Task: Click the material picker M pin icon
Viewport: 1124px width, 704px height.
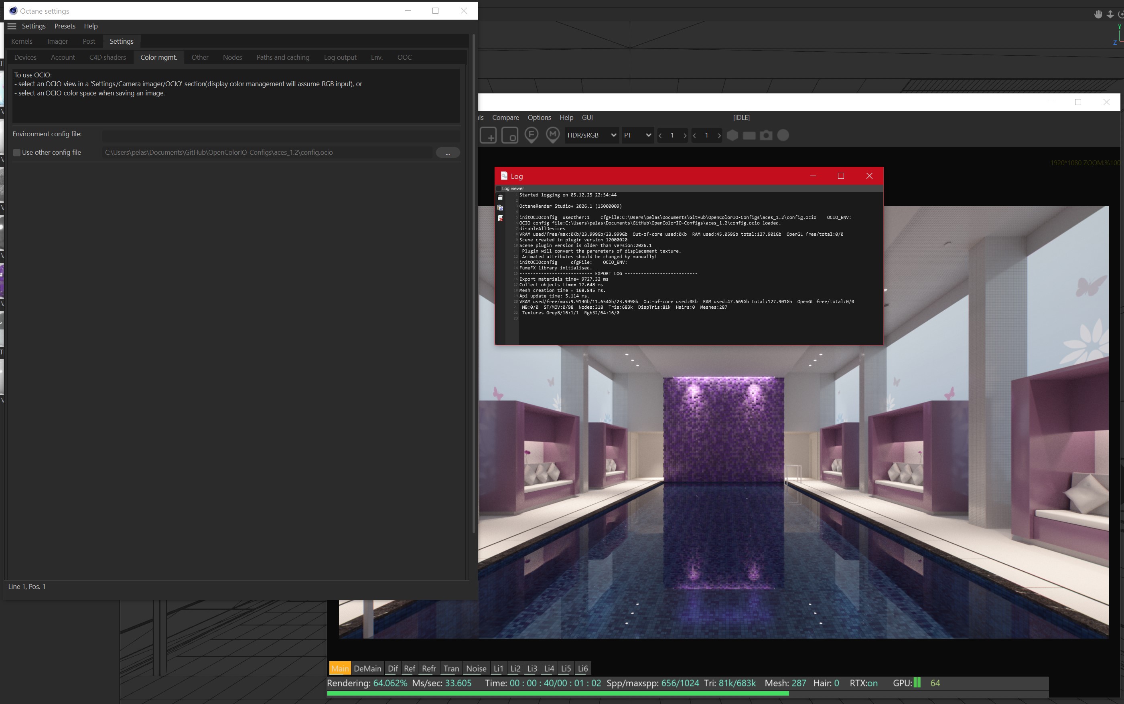Action: 552,135
